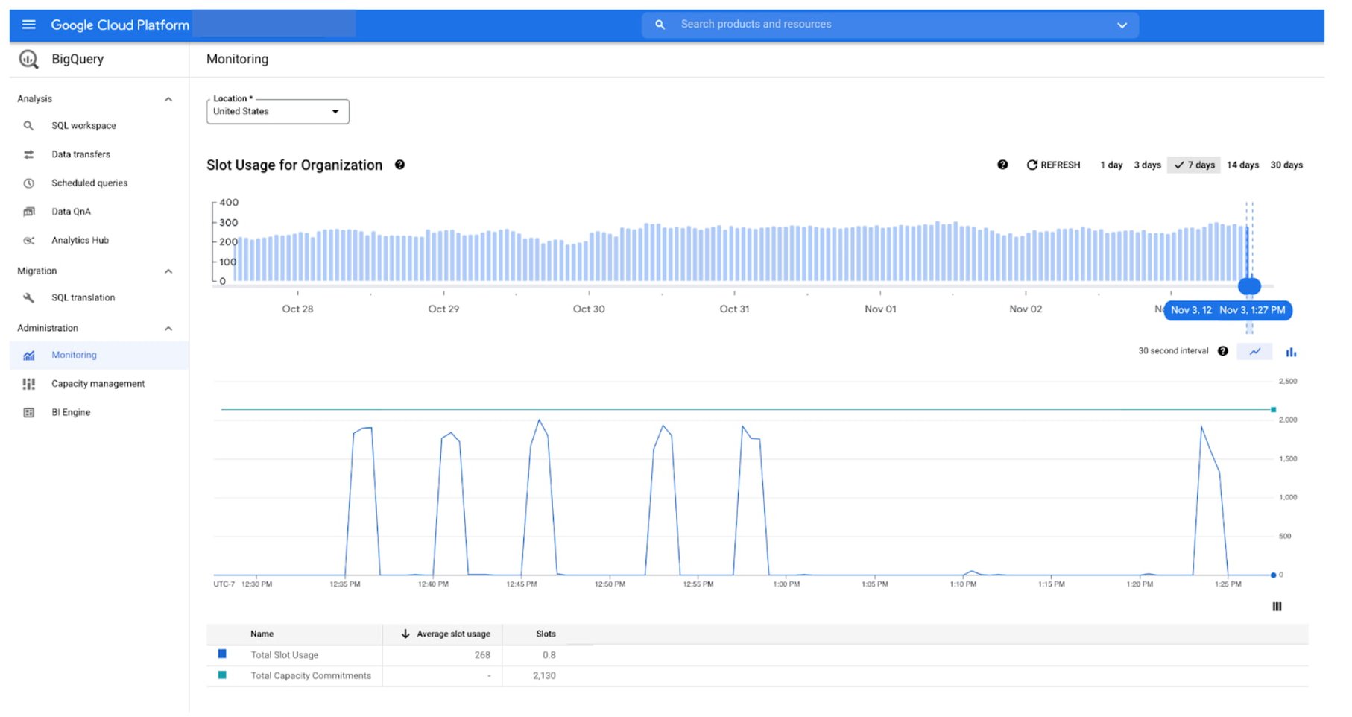This screenshot has width=1352, height=717.
Task: Open Capacity management page
Action: coord(98,384)
